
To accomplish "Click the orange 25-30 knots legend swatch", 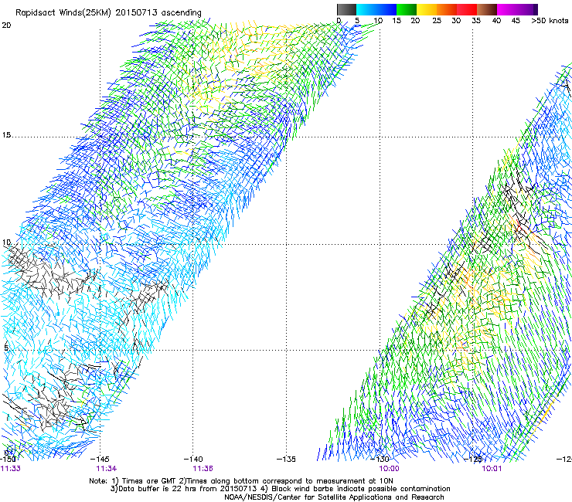I will (447, 9).
